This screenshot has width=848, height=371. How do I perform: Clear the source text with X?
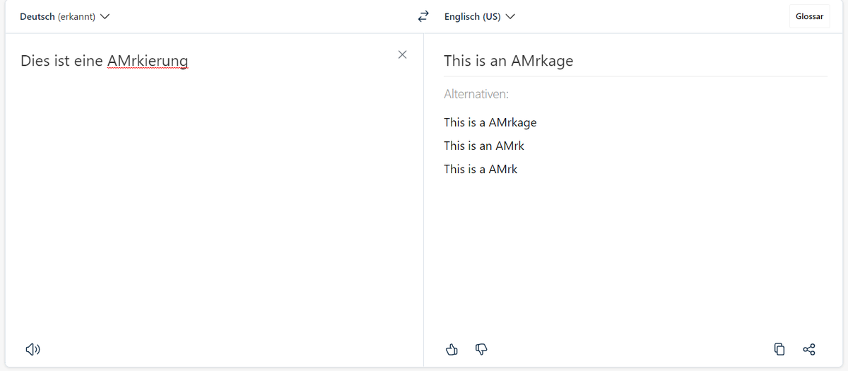click(402, 55)
